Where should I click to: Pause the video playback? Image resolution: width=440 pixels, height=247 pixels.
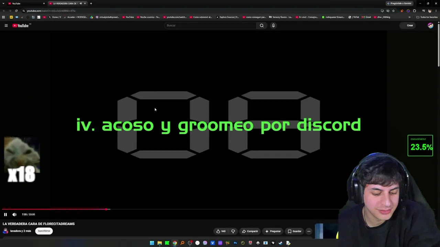[5, 214]
